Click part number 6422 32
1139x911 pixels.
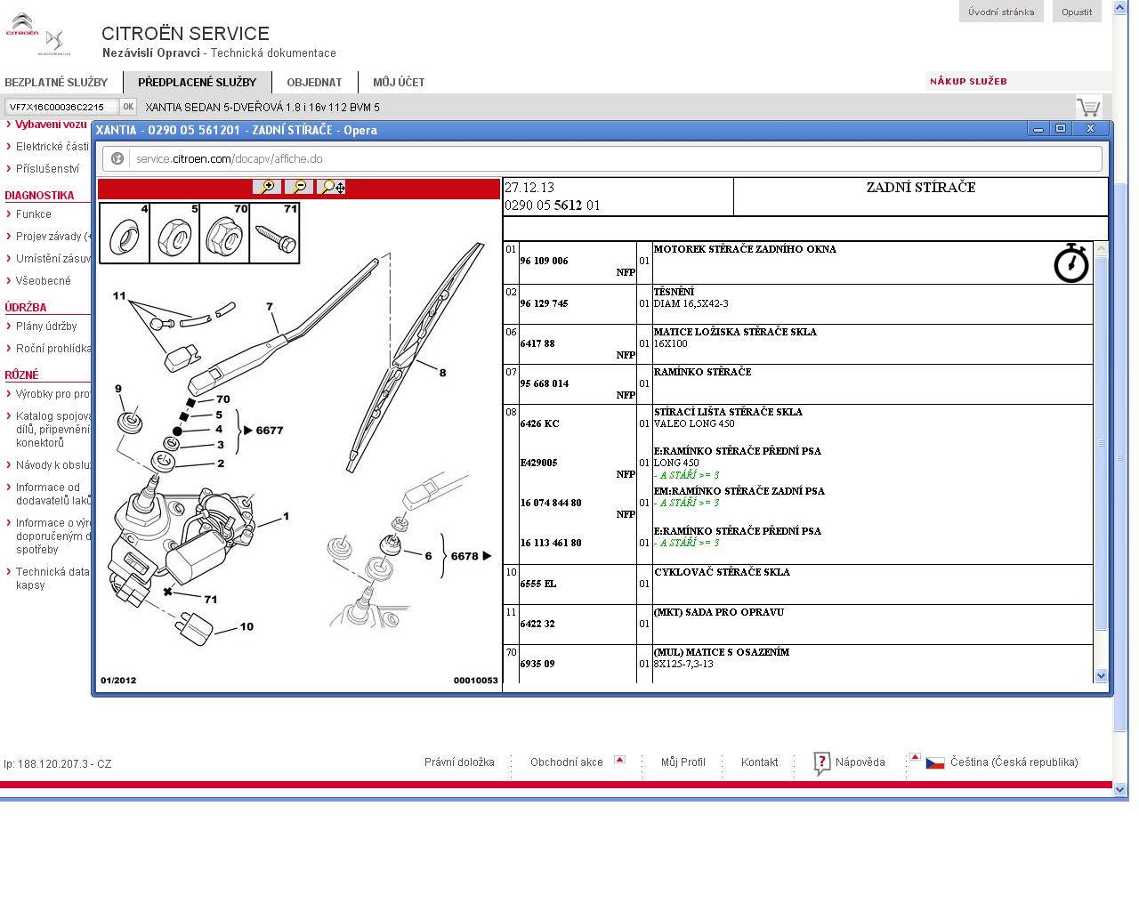pyautogui.click(x=537, y=625)
